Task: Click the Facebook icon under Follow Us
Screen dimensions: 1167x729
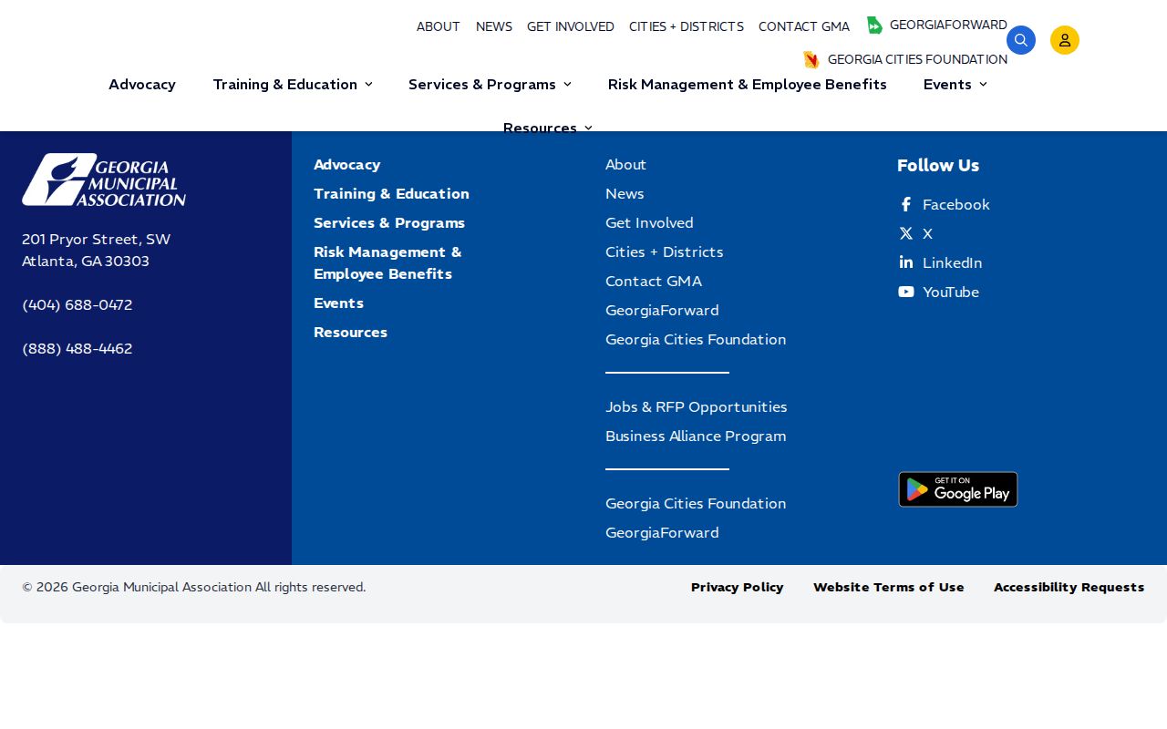Action: (906, 205)
